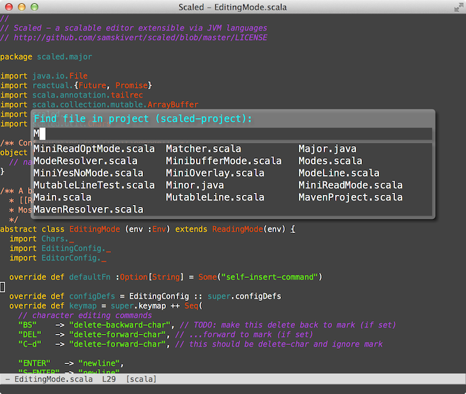Click 'Promise' in the reactual import
The width and height of the screenshot is (466, 394).
pos(132,86)
